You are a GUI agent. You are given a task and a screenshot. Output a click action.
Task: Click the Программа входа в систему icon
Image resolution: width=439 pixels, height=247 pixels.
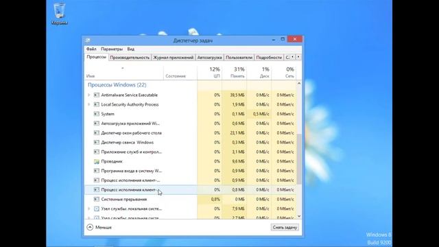pyautogui.click(x=96, y=171)
